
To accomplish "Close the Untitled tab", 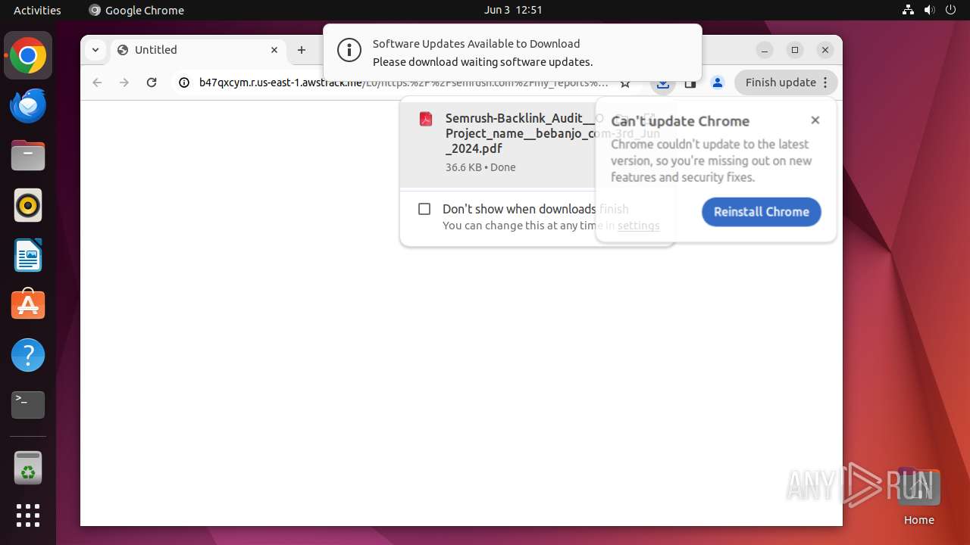I will [274, 50].
